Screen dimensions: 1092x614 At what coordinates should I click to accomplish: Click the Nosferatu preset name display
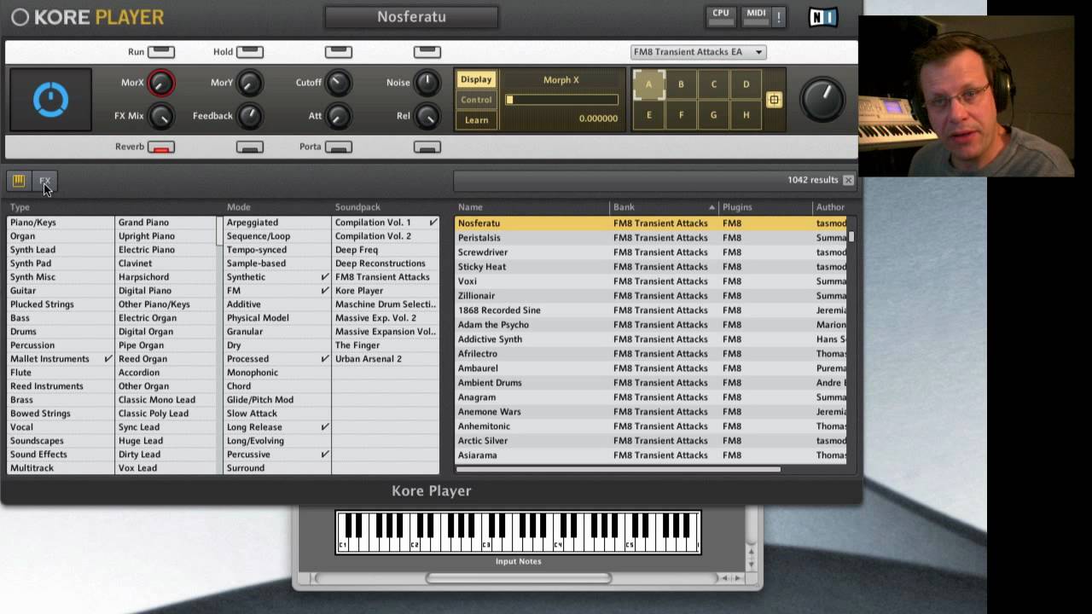coord(412,16)
